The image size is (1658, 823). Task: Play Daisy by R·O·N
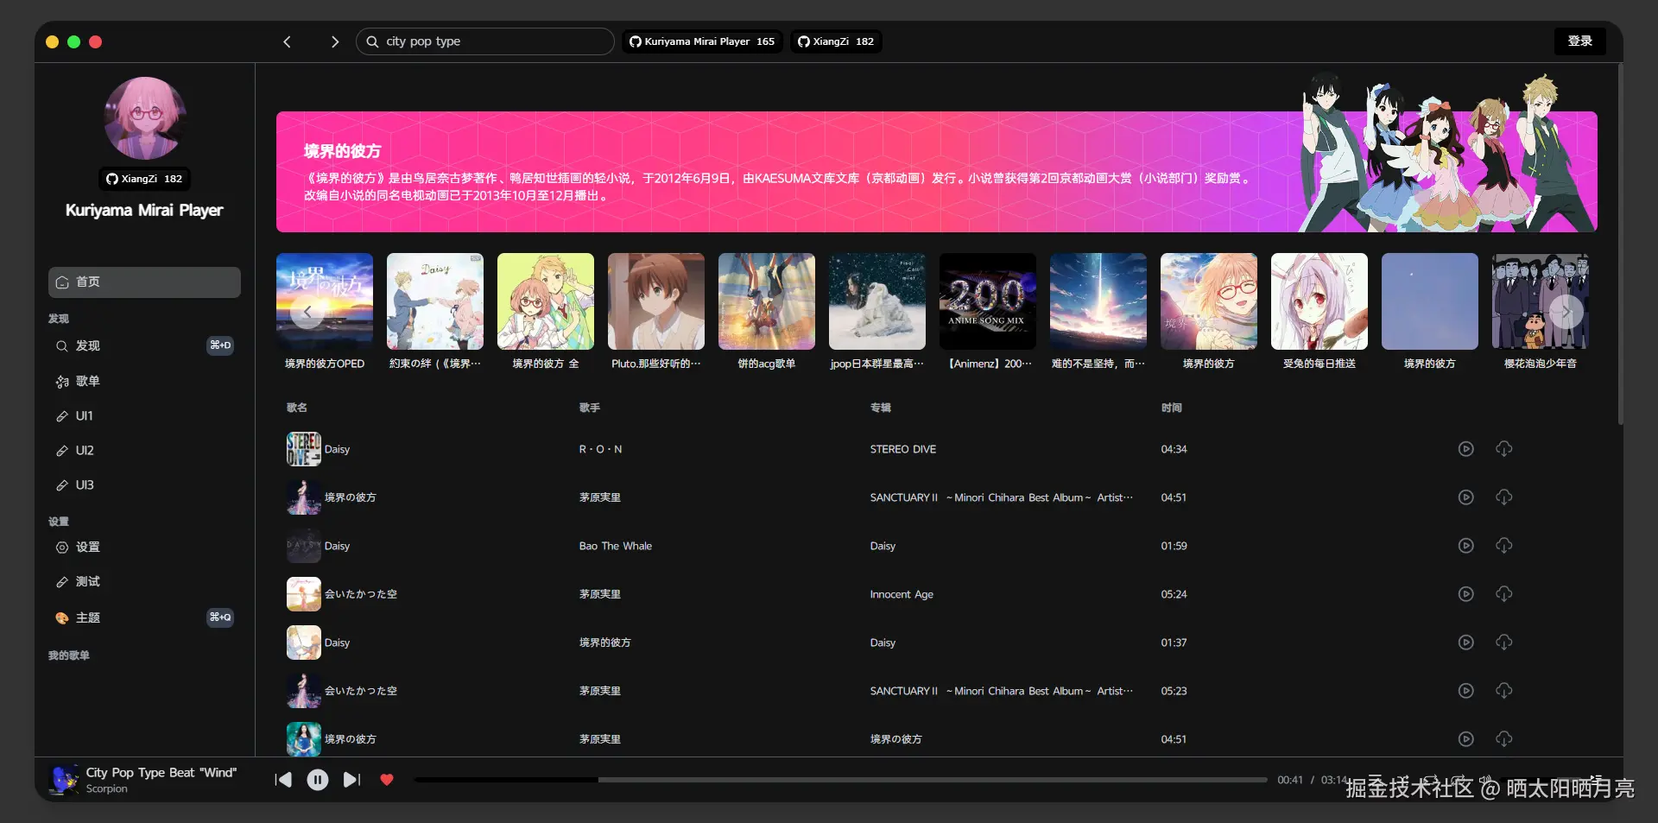point(1465,449)
